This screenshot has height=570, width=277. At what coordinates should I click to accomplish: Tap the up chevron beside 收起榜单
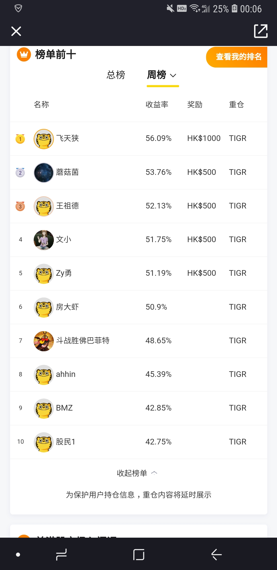click(154, 473)
